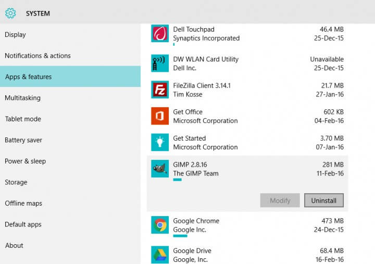Click the GIMP 2.8.16 app icon
Screen dimensions: 375x264
160,169
